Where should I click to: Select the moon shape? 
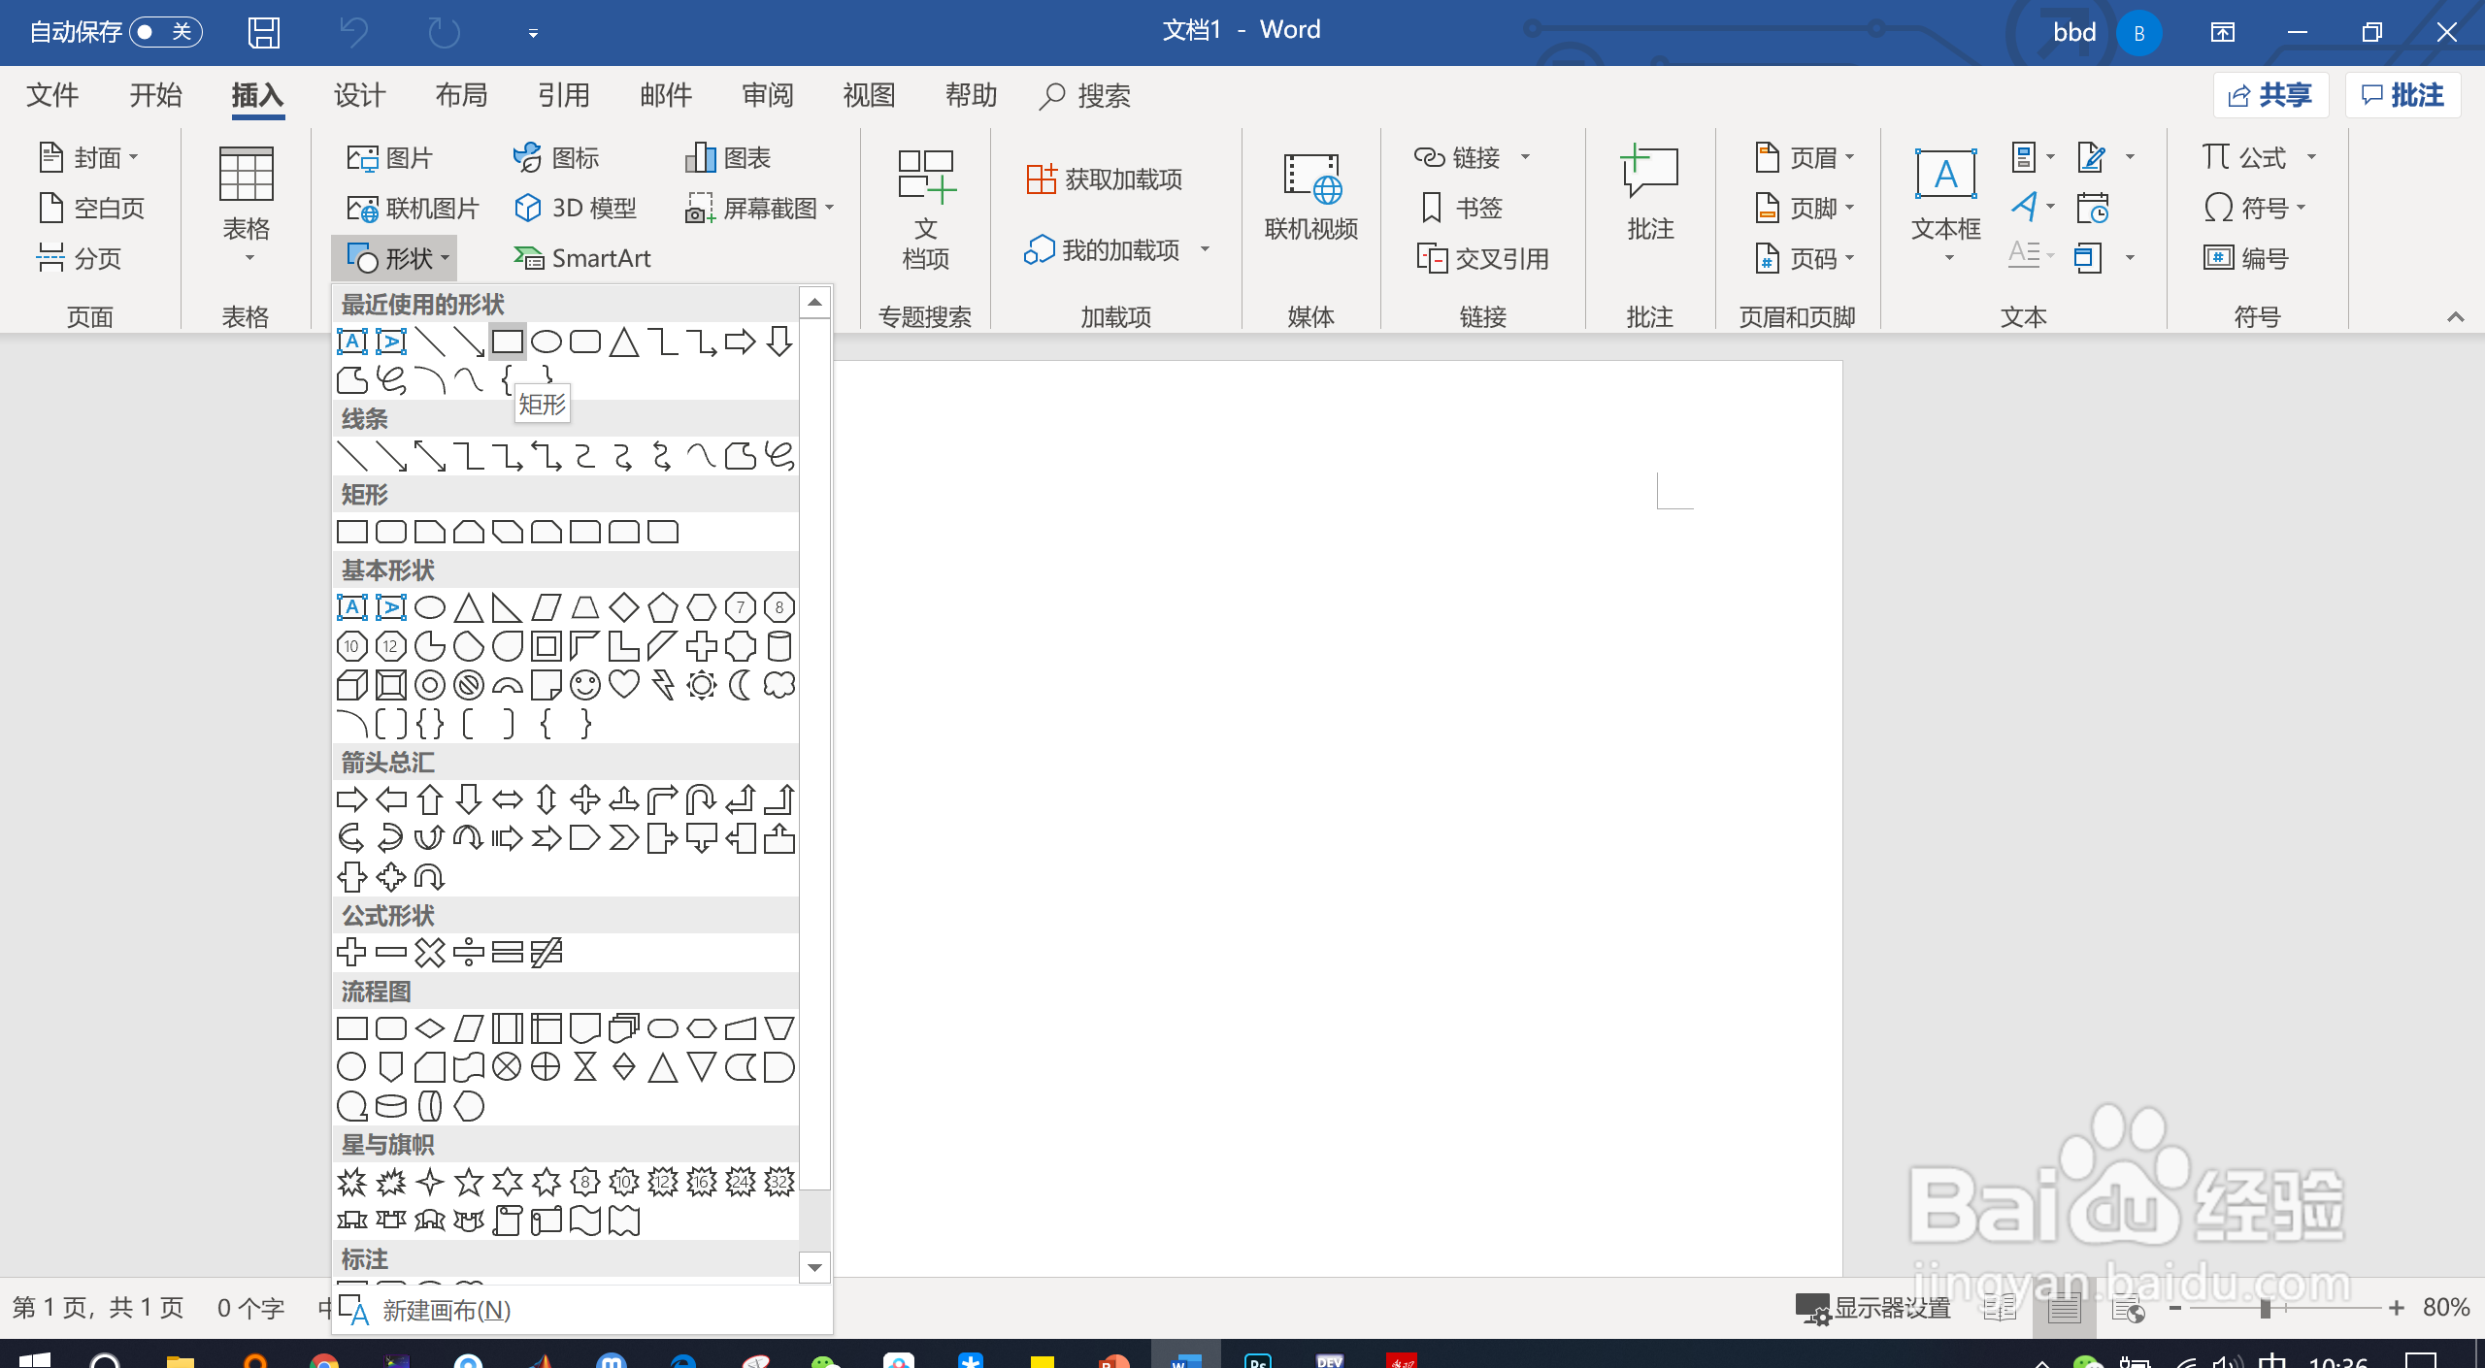point(741,685)
